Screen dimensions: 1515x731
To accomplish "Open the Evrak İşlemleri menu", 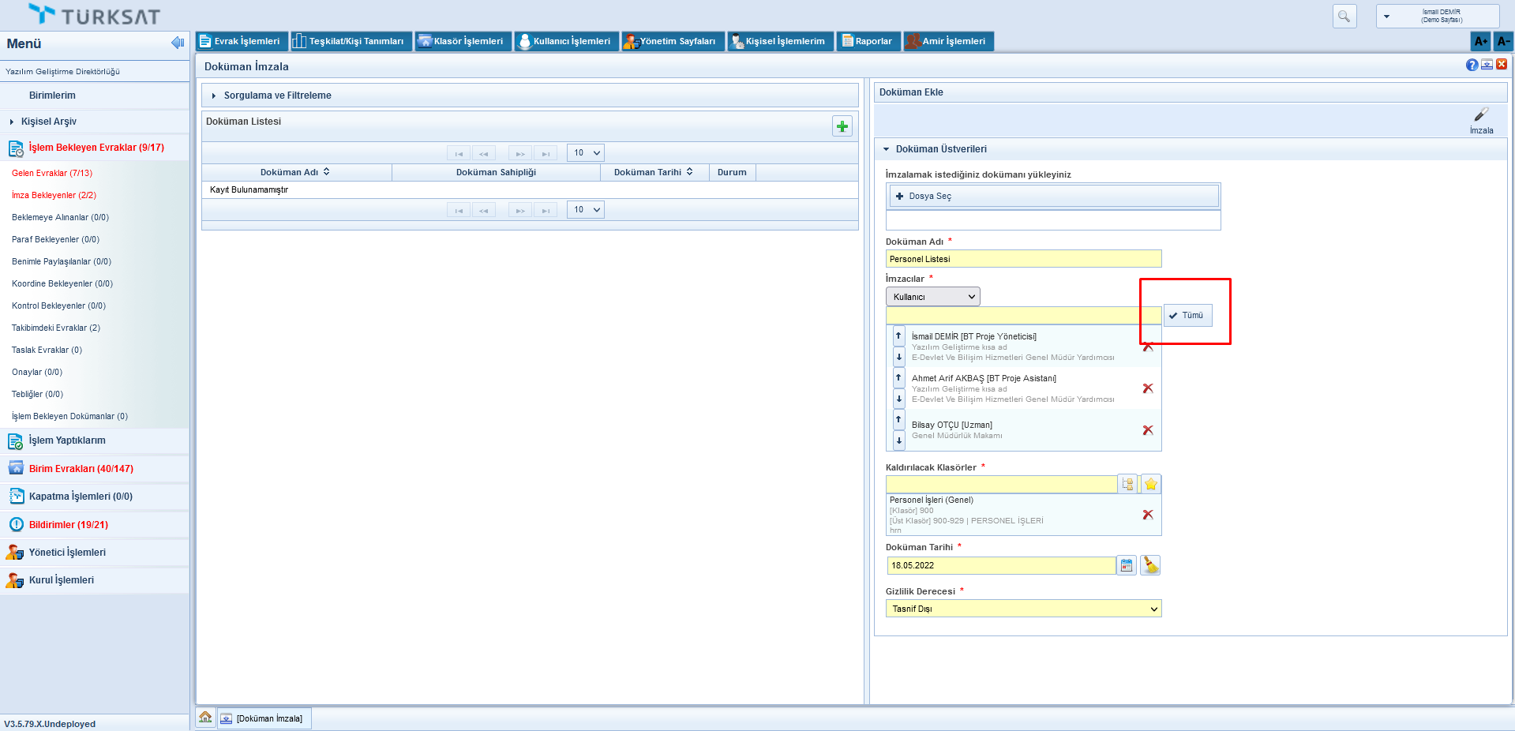I will click(241, 41).
